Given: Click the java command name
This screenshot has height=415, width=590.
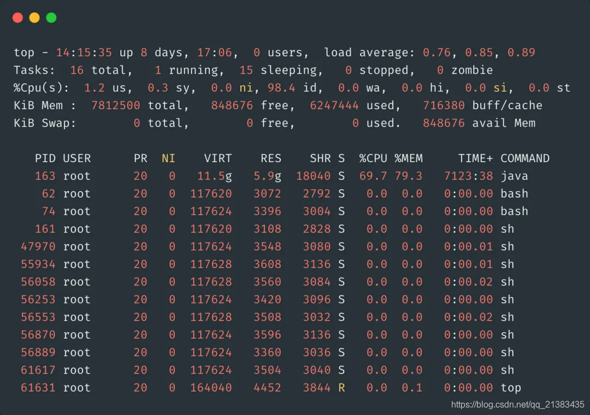Looking at the screenshot, I should pos(515,176).
